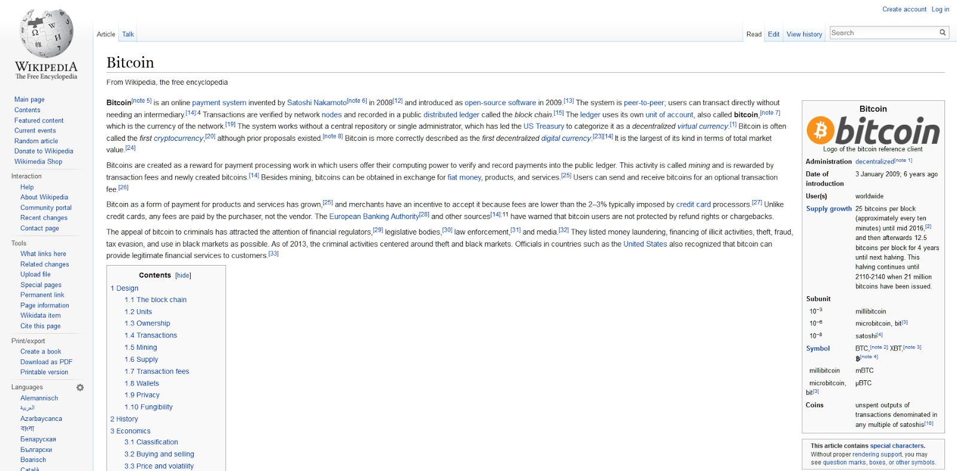The image size is (957, 471).
Task: Jump to 1.10 Fungibility section
Action: 148,408
